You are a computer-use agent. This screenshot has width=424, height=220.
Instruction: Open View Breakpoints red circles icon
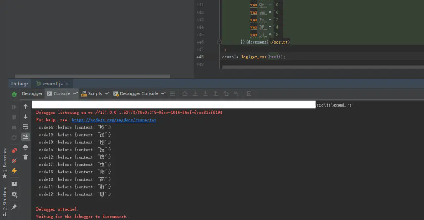[14, 150]
